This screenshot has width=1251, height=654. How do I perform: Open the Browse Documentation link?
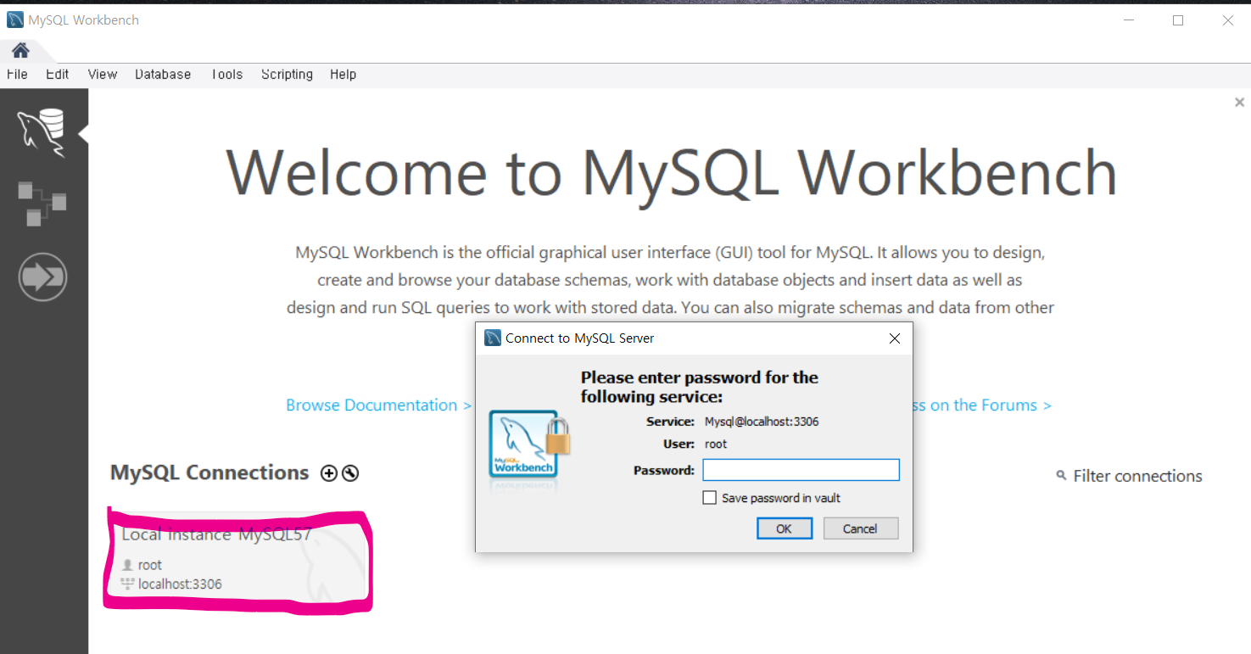pyautogui.click(x=378, y=405)
